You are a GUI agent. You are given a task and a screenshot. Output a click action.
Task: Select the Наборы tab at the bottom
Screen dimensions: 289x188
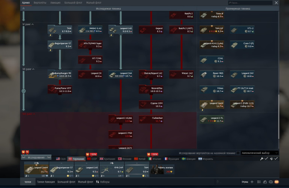(x=103, y=182)
